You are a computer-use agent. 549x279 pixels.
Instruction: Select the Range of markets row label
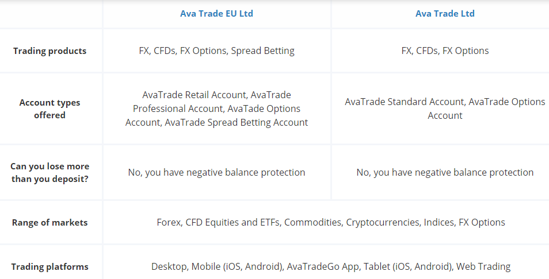[49, 222]
